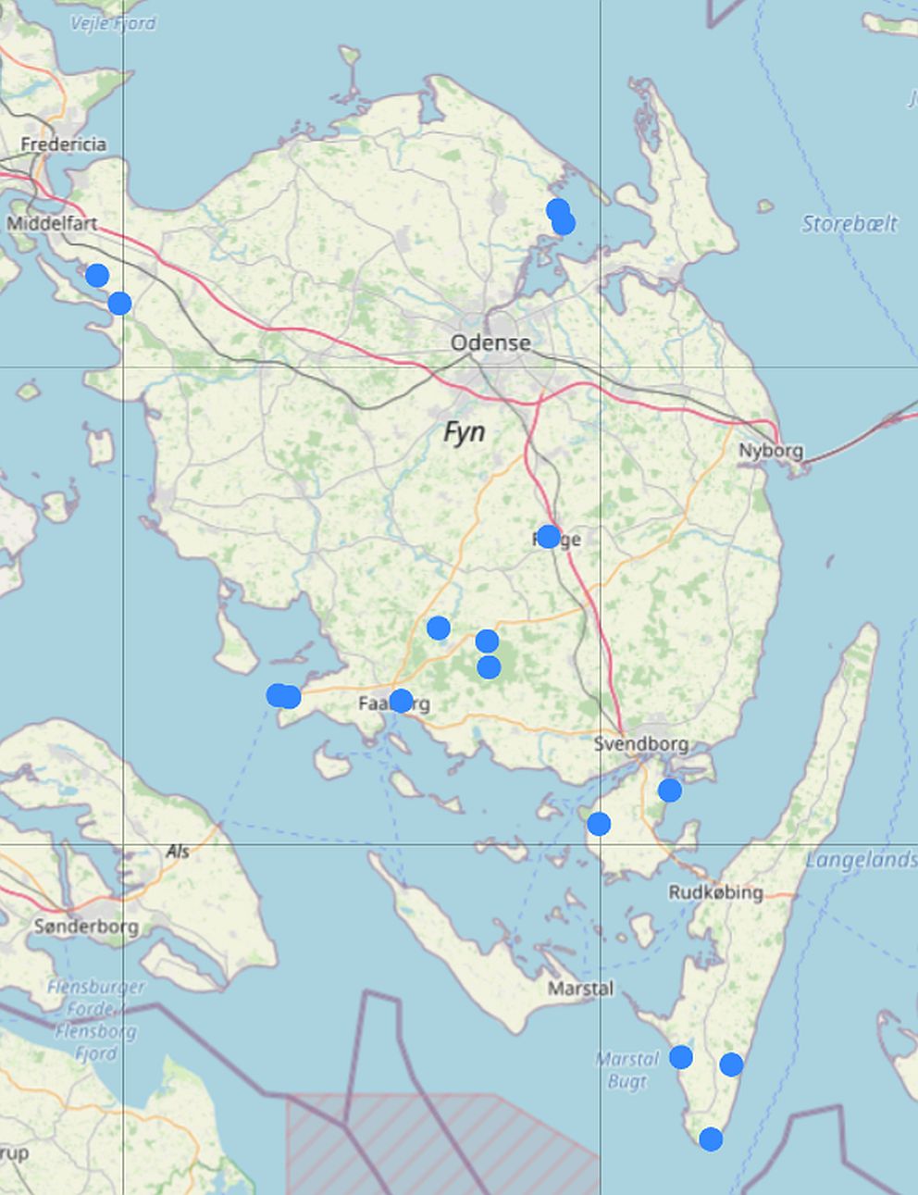Select the Als island label
The image size is (918, 1195).
coord(178,851)
